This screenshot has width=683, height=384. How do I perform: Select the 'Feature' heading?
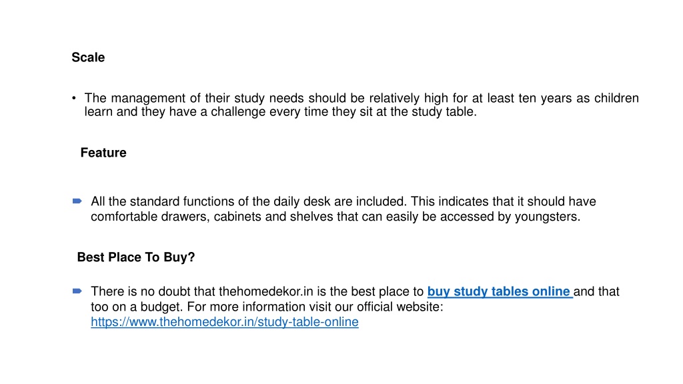coord(103,153)
